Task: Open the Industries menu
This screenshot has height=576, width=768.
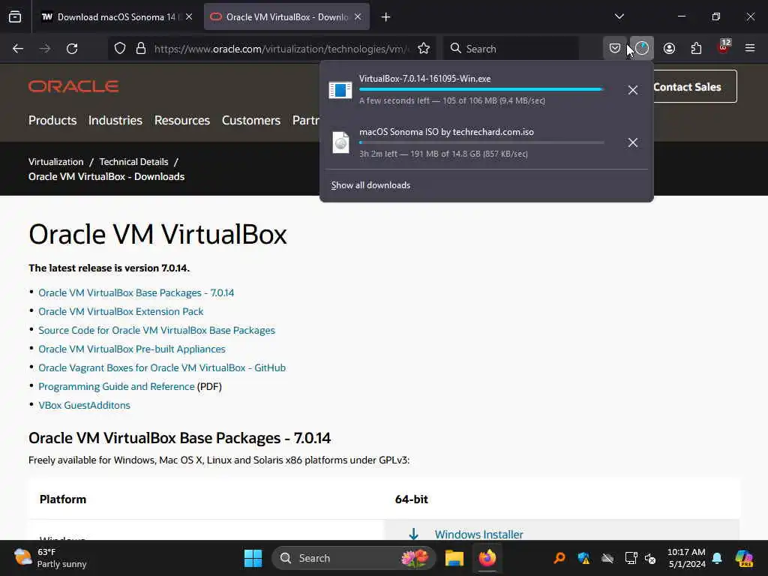Action: tap(115, 120)
